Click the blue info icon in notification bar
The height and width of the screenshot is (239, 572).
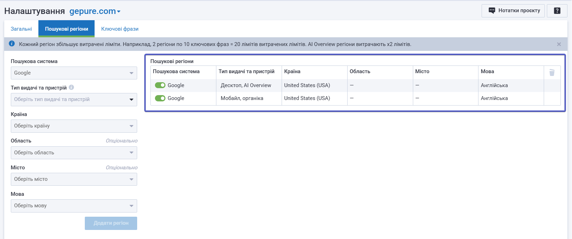pyautogui.click(x=12, y=44)
